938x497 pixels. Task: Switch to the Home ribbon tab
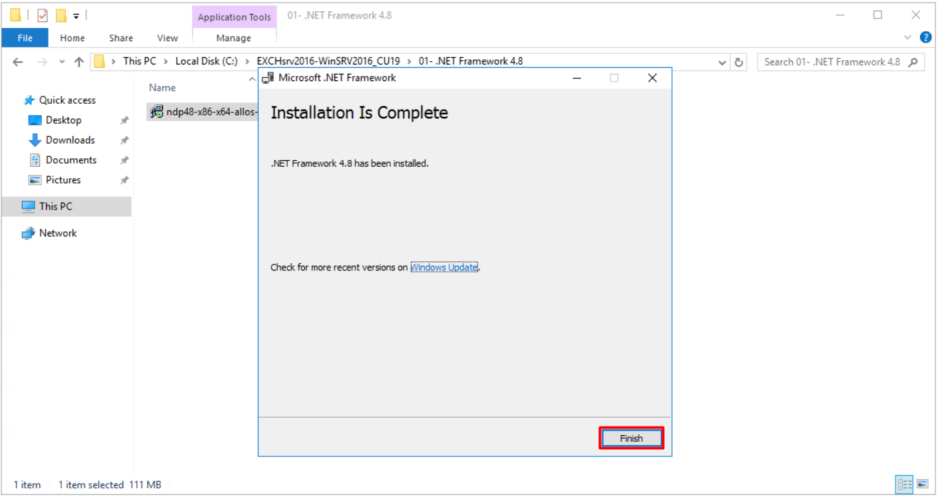72,38
